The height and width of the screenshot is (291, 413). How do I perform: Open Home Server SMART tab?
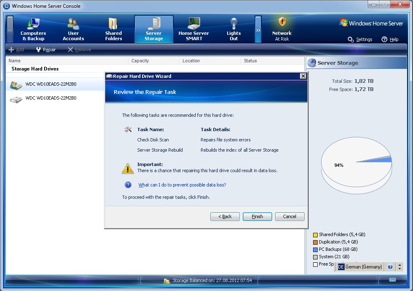193,29
